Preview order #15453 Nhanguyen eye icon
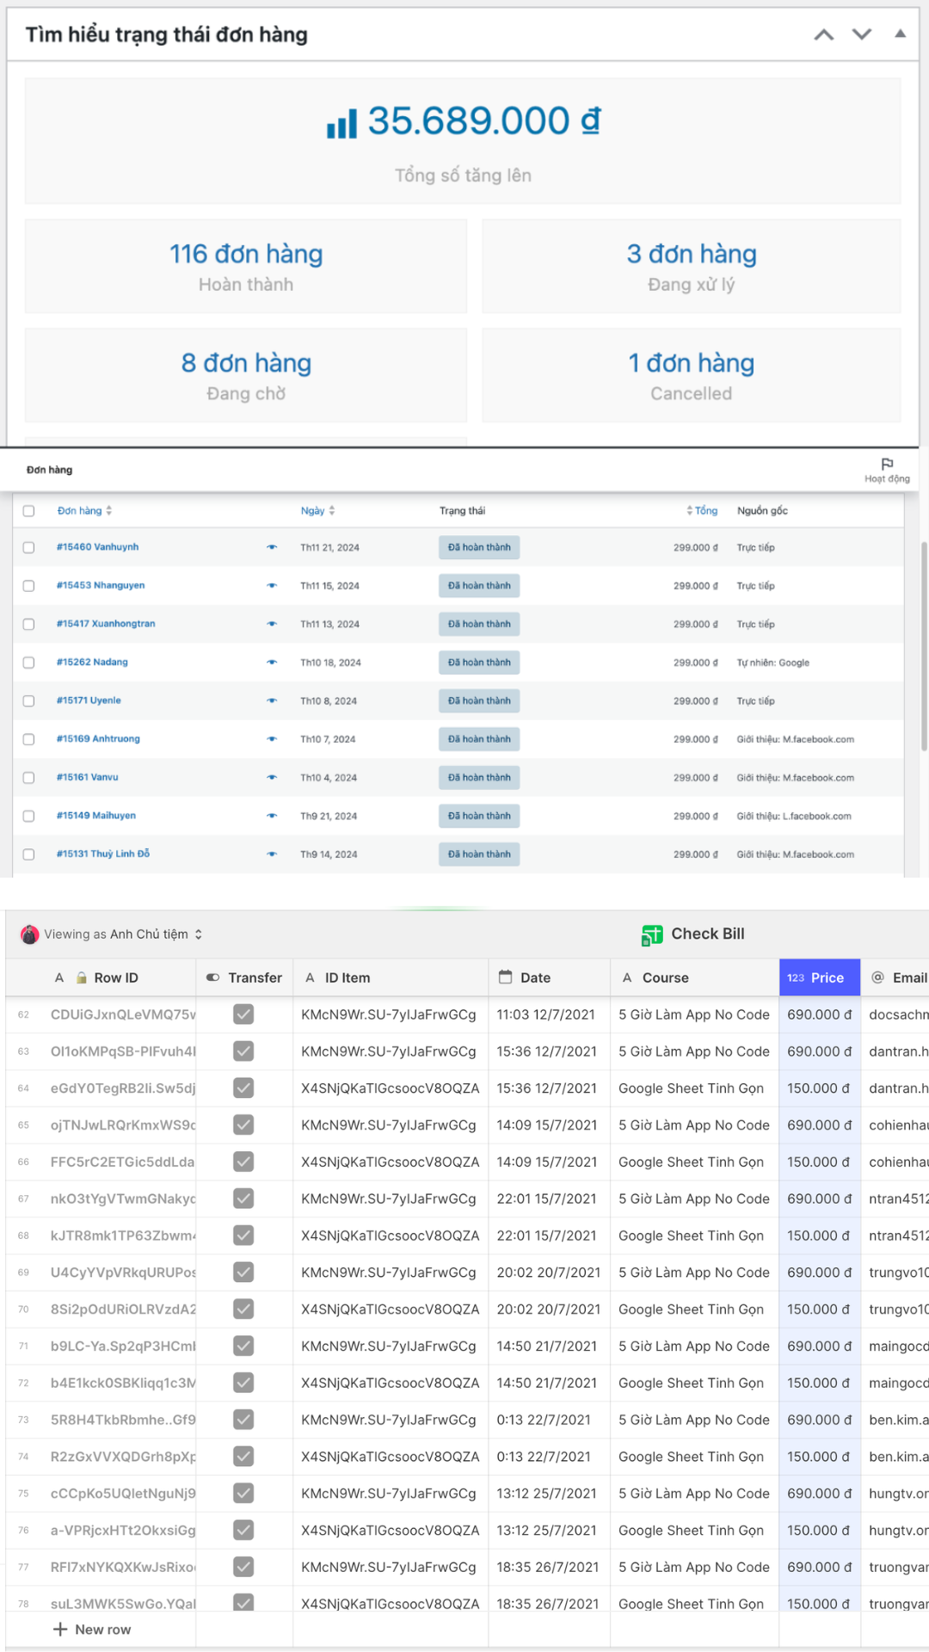The height and width of the screenshot is (1652, 929). [x=272, y=586]
